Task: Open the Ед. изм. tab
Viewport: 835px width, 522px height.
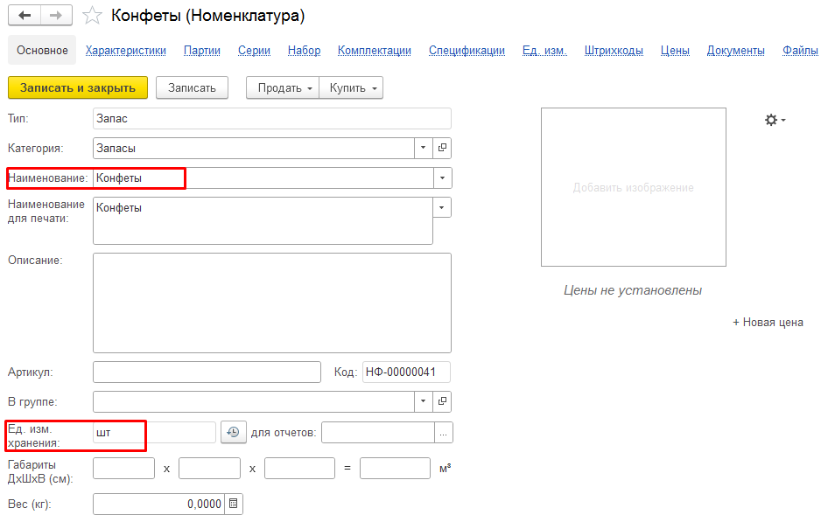Action: (544, 50)
